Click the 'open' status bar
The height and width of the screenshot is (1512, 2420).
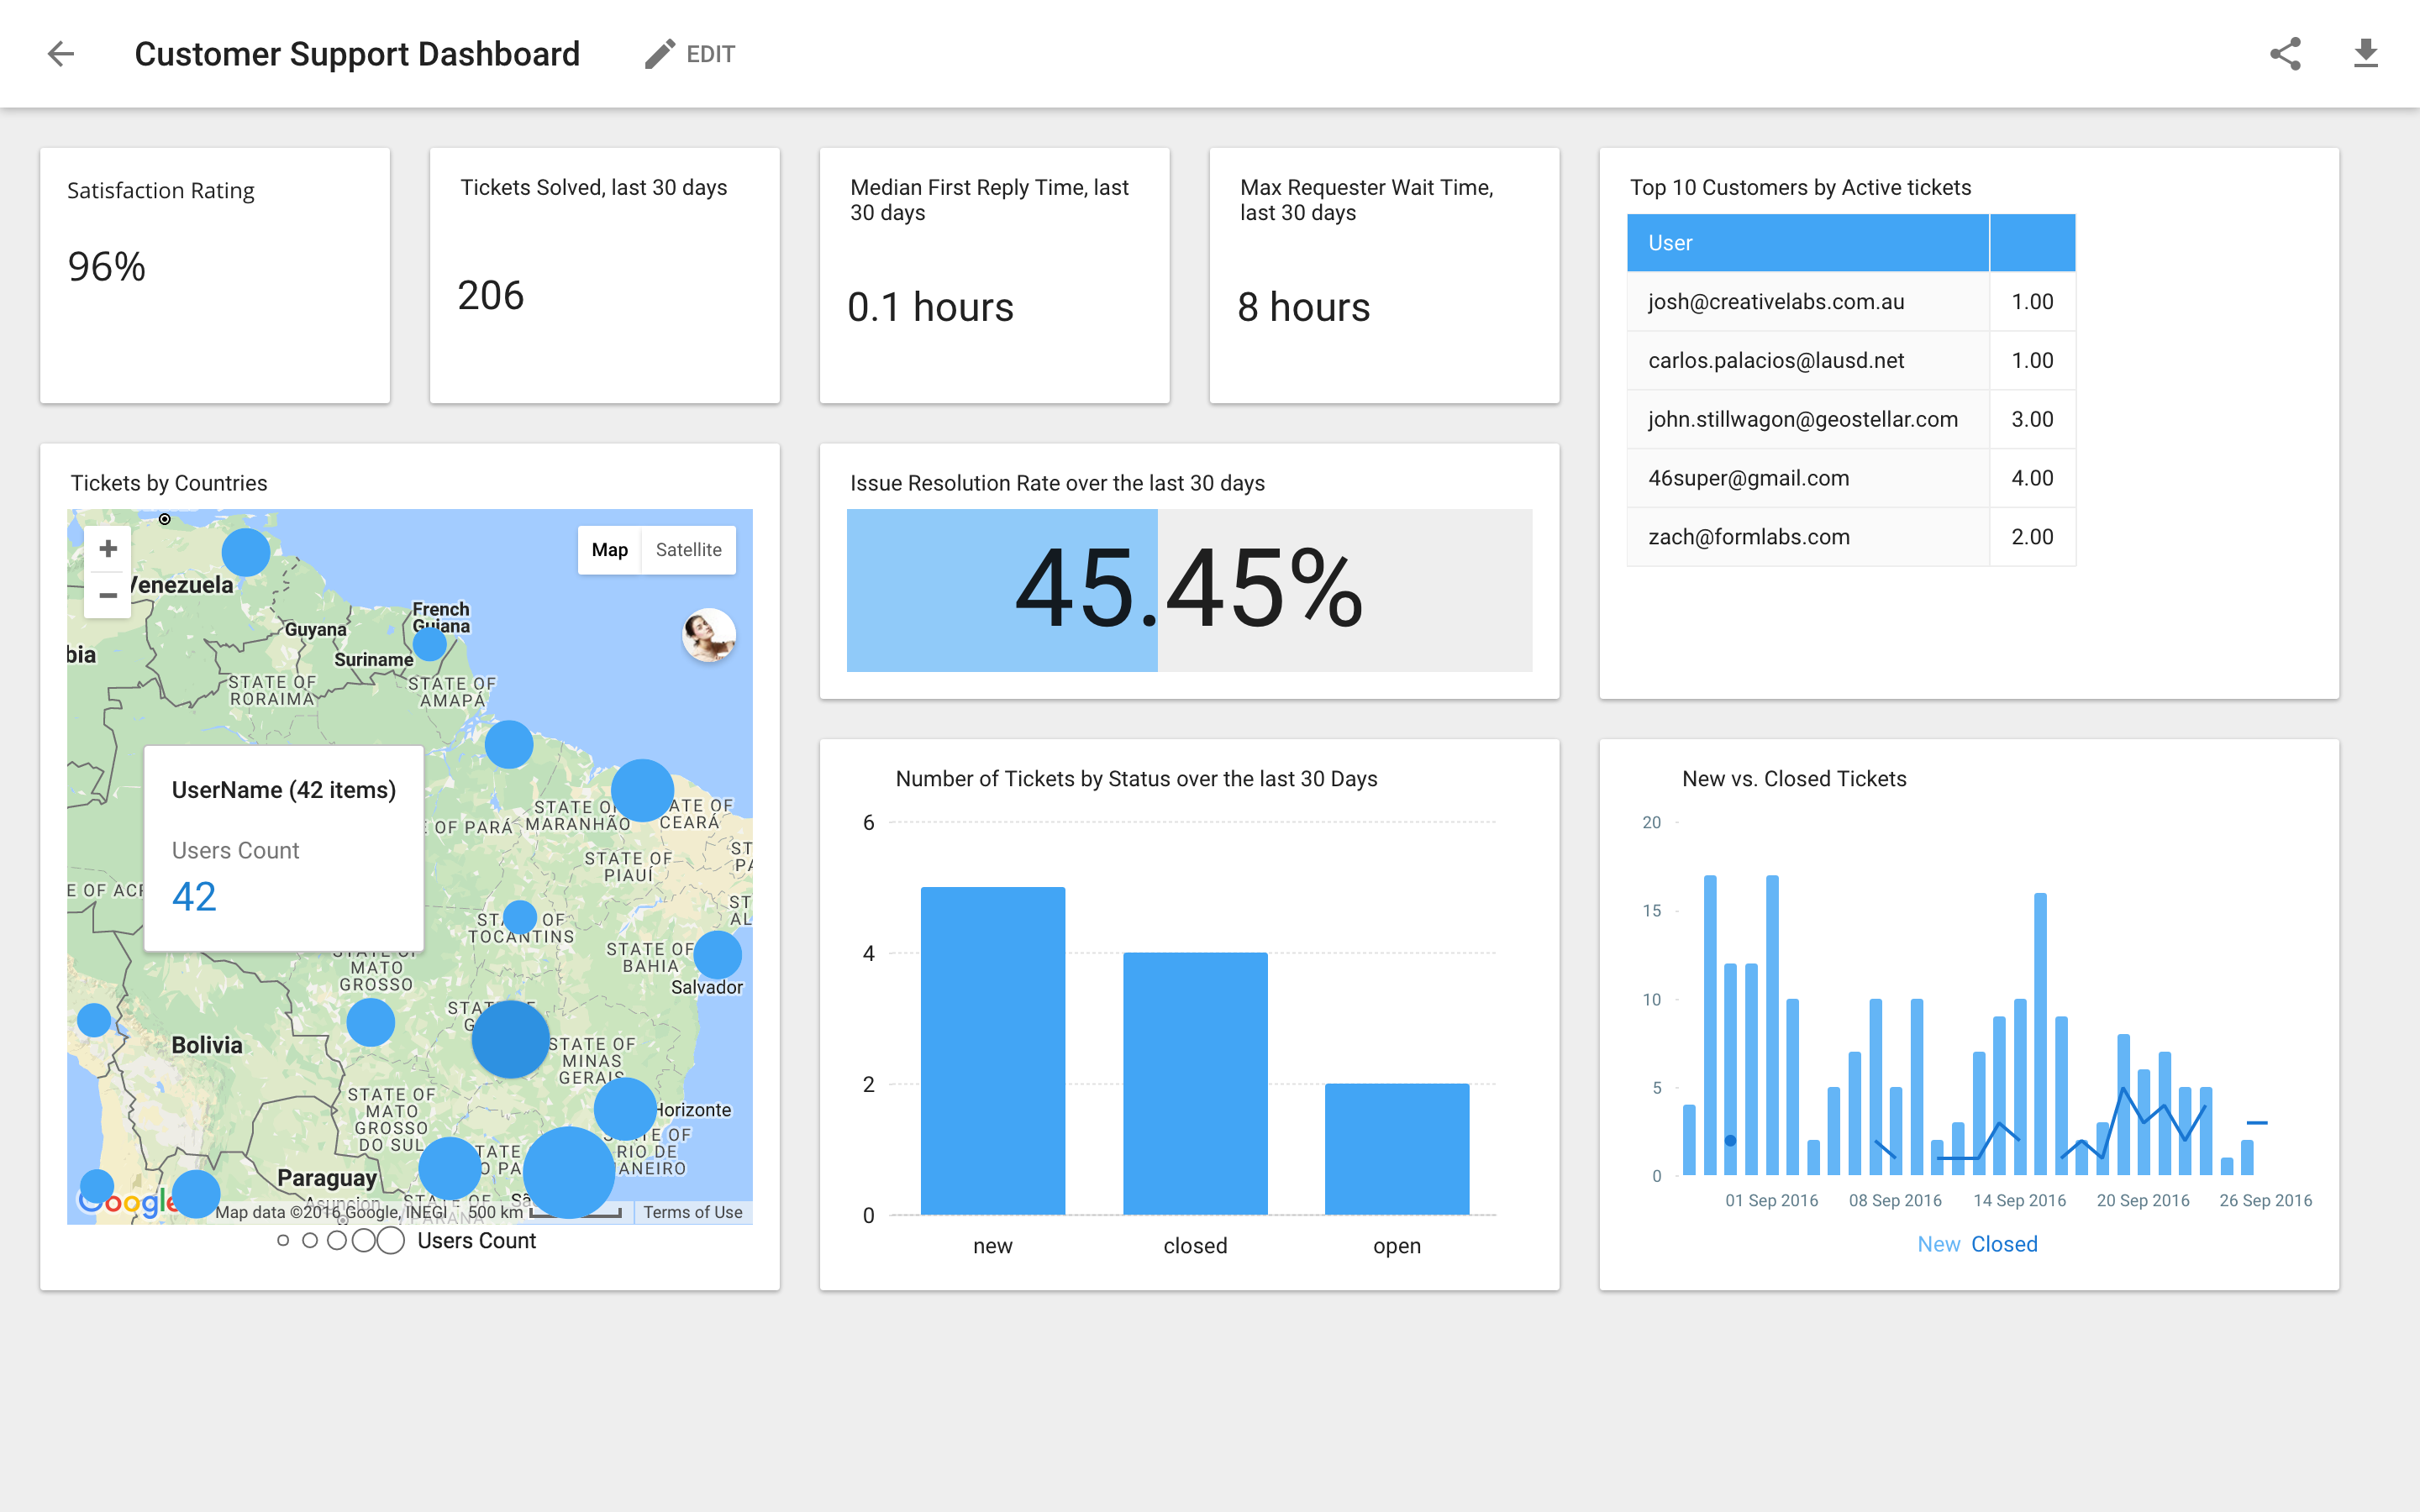(x=1397, y=1149)
